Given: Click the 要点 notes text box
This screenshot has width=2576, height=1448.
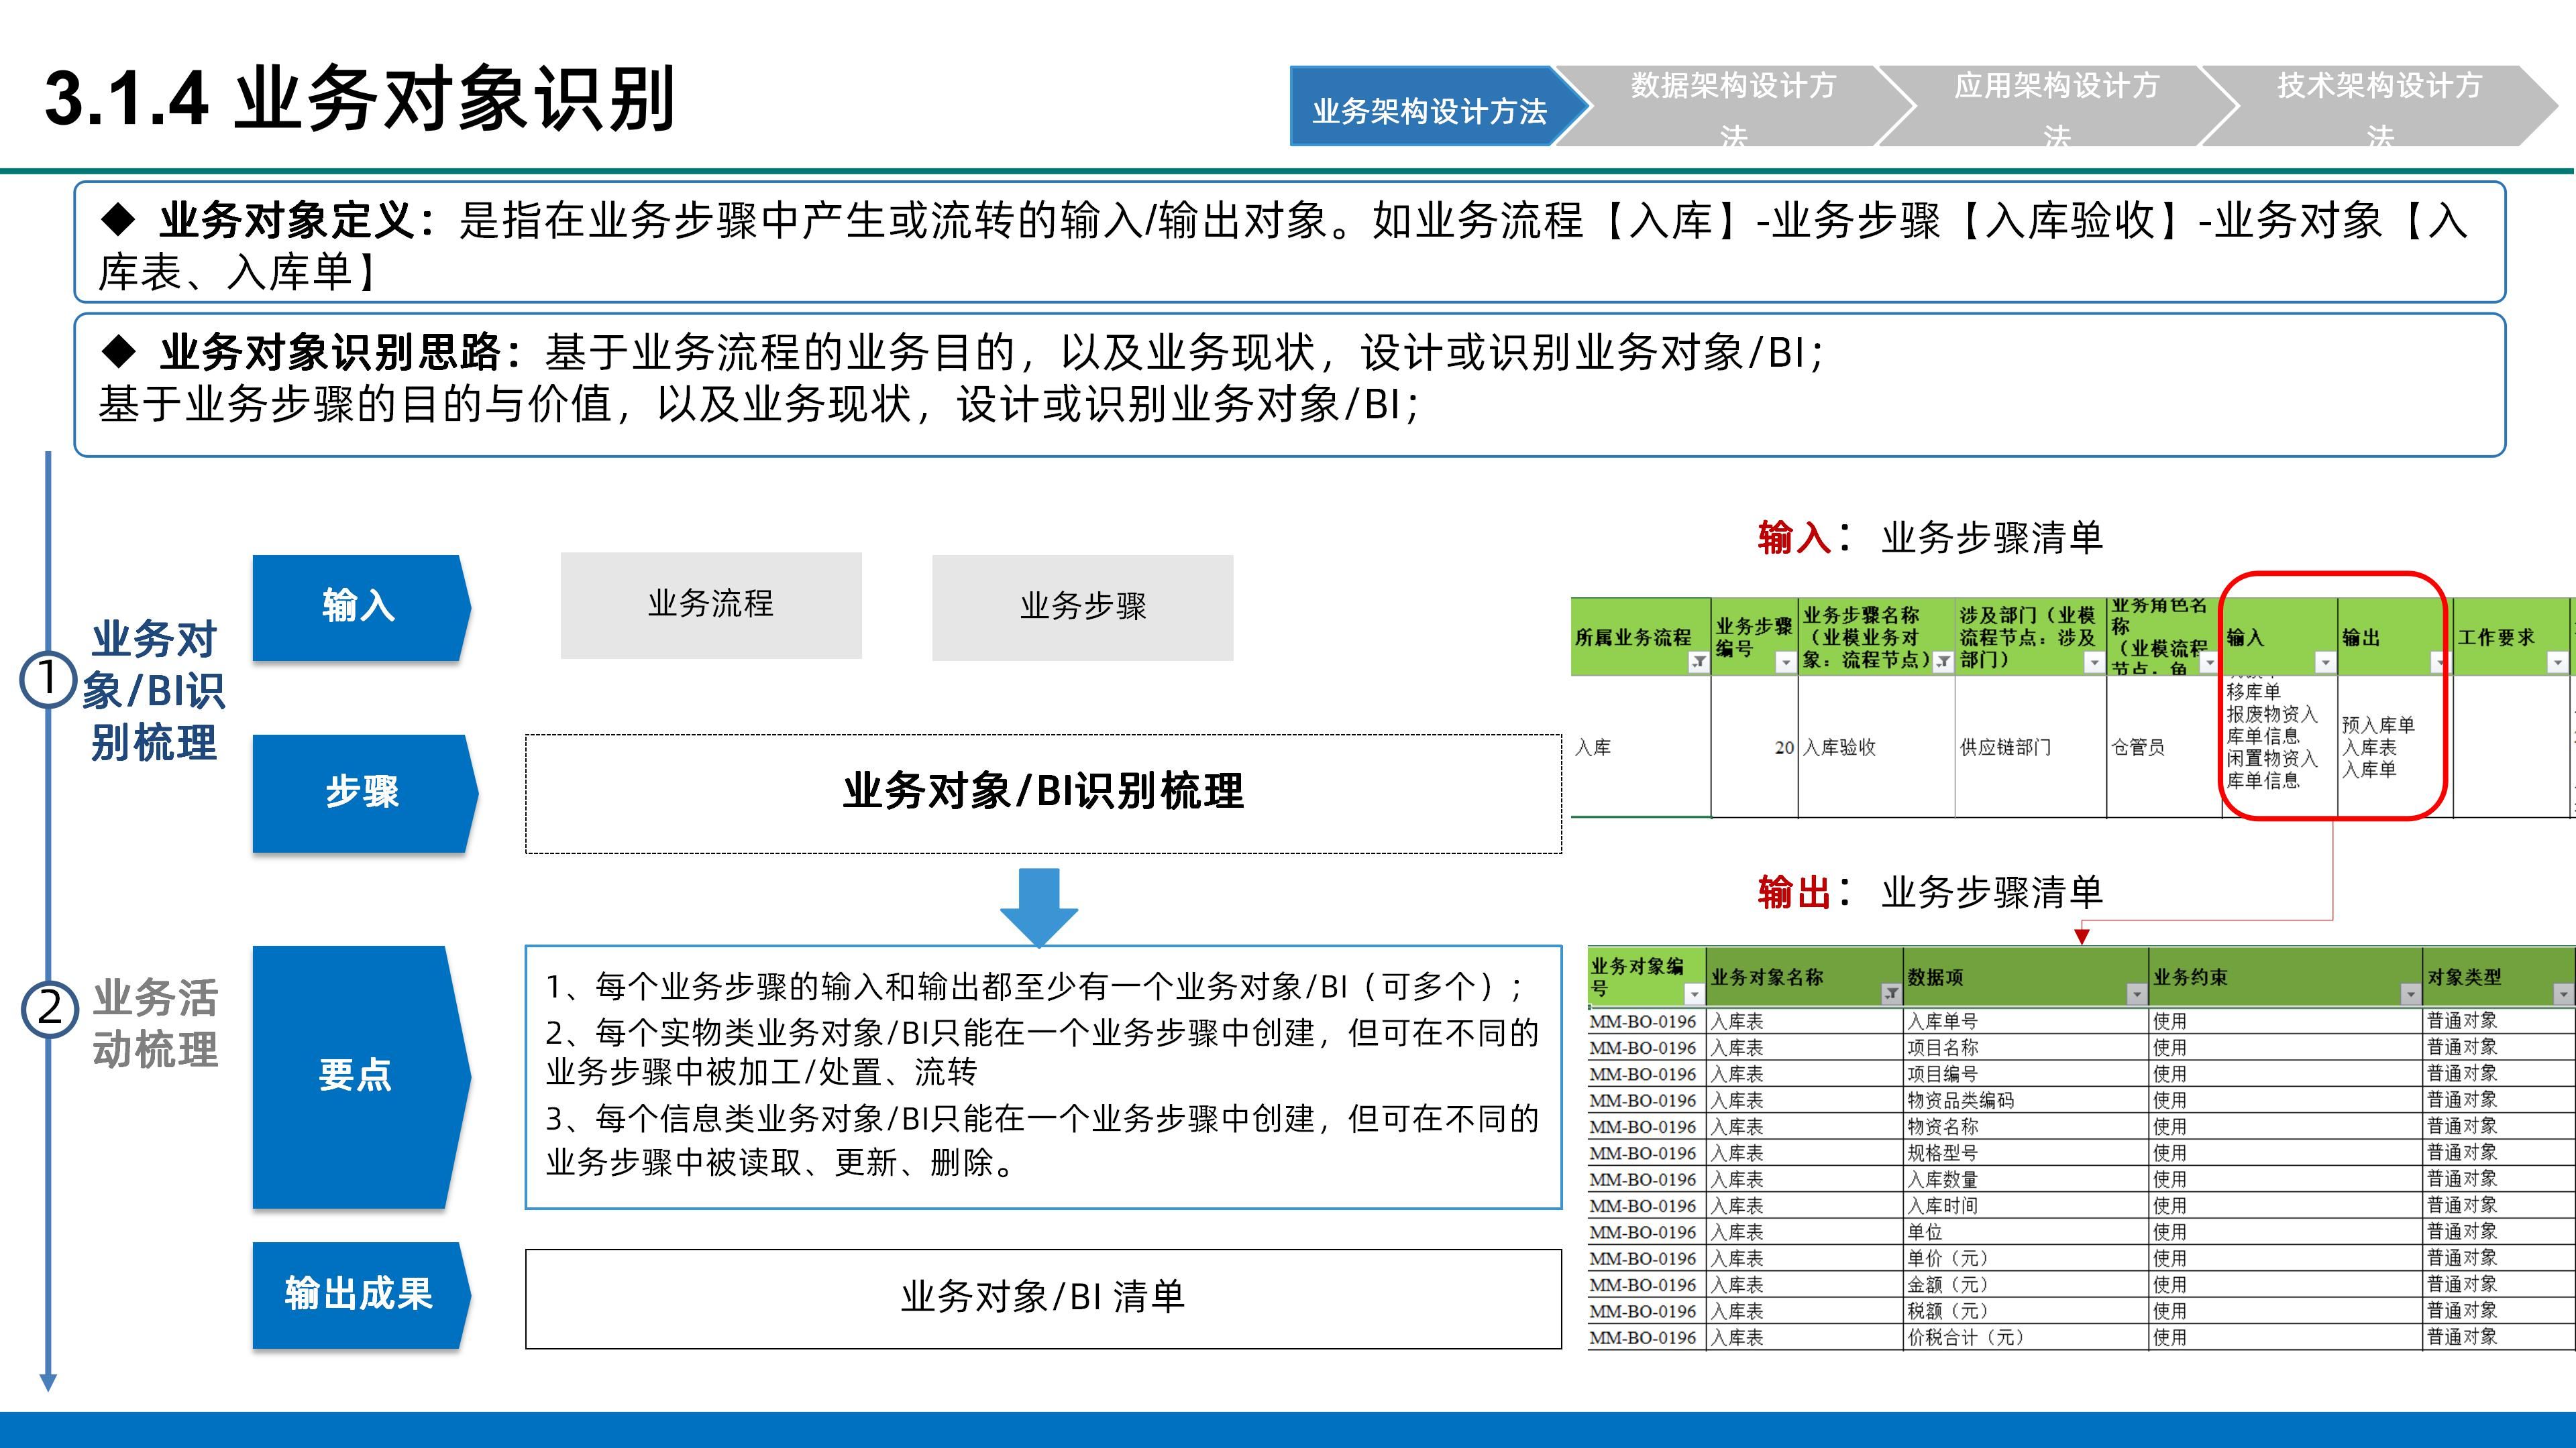Looking at the screenshot, I should 1043,1077.
